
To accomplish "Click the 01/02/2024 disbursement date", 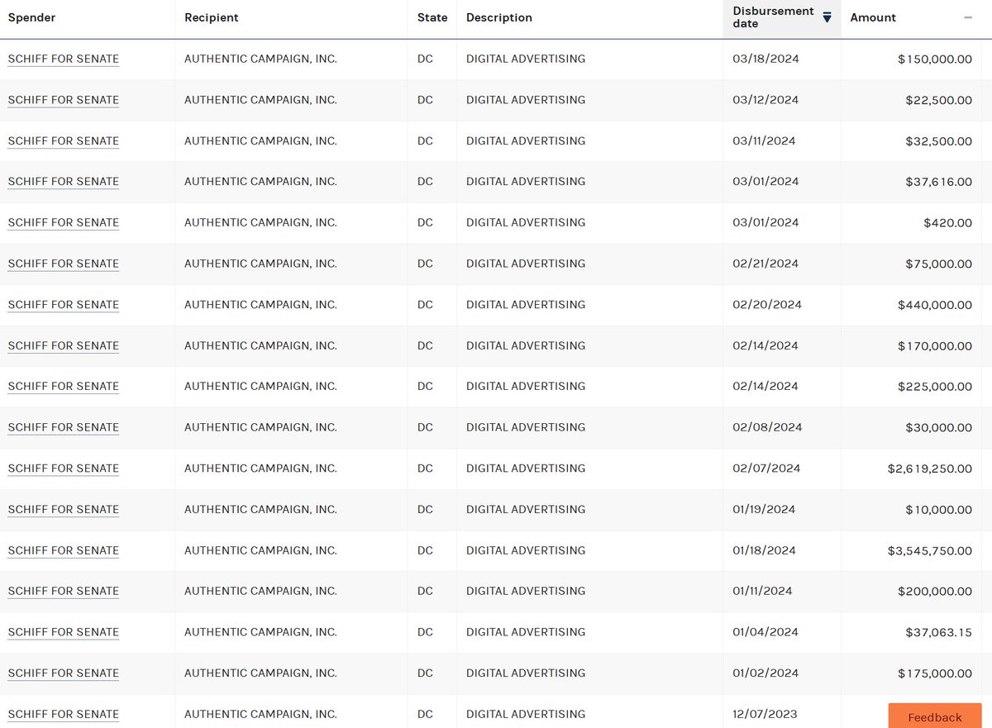I will tap(765, 673).
